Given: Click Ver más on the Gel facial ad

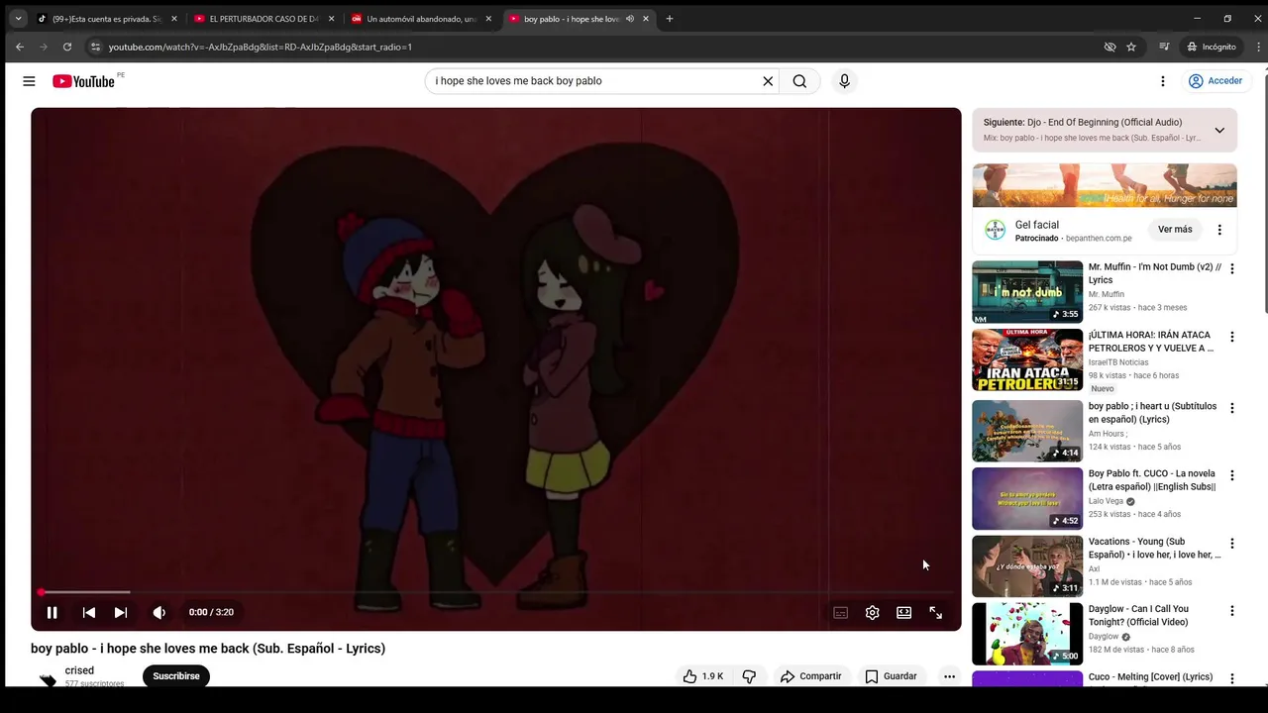Looking at the screenshot, I should (1175, 230).
